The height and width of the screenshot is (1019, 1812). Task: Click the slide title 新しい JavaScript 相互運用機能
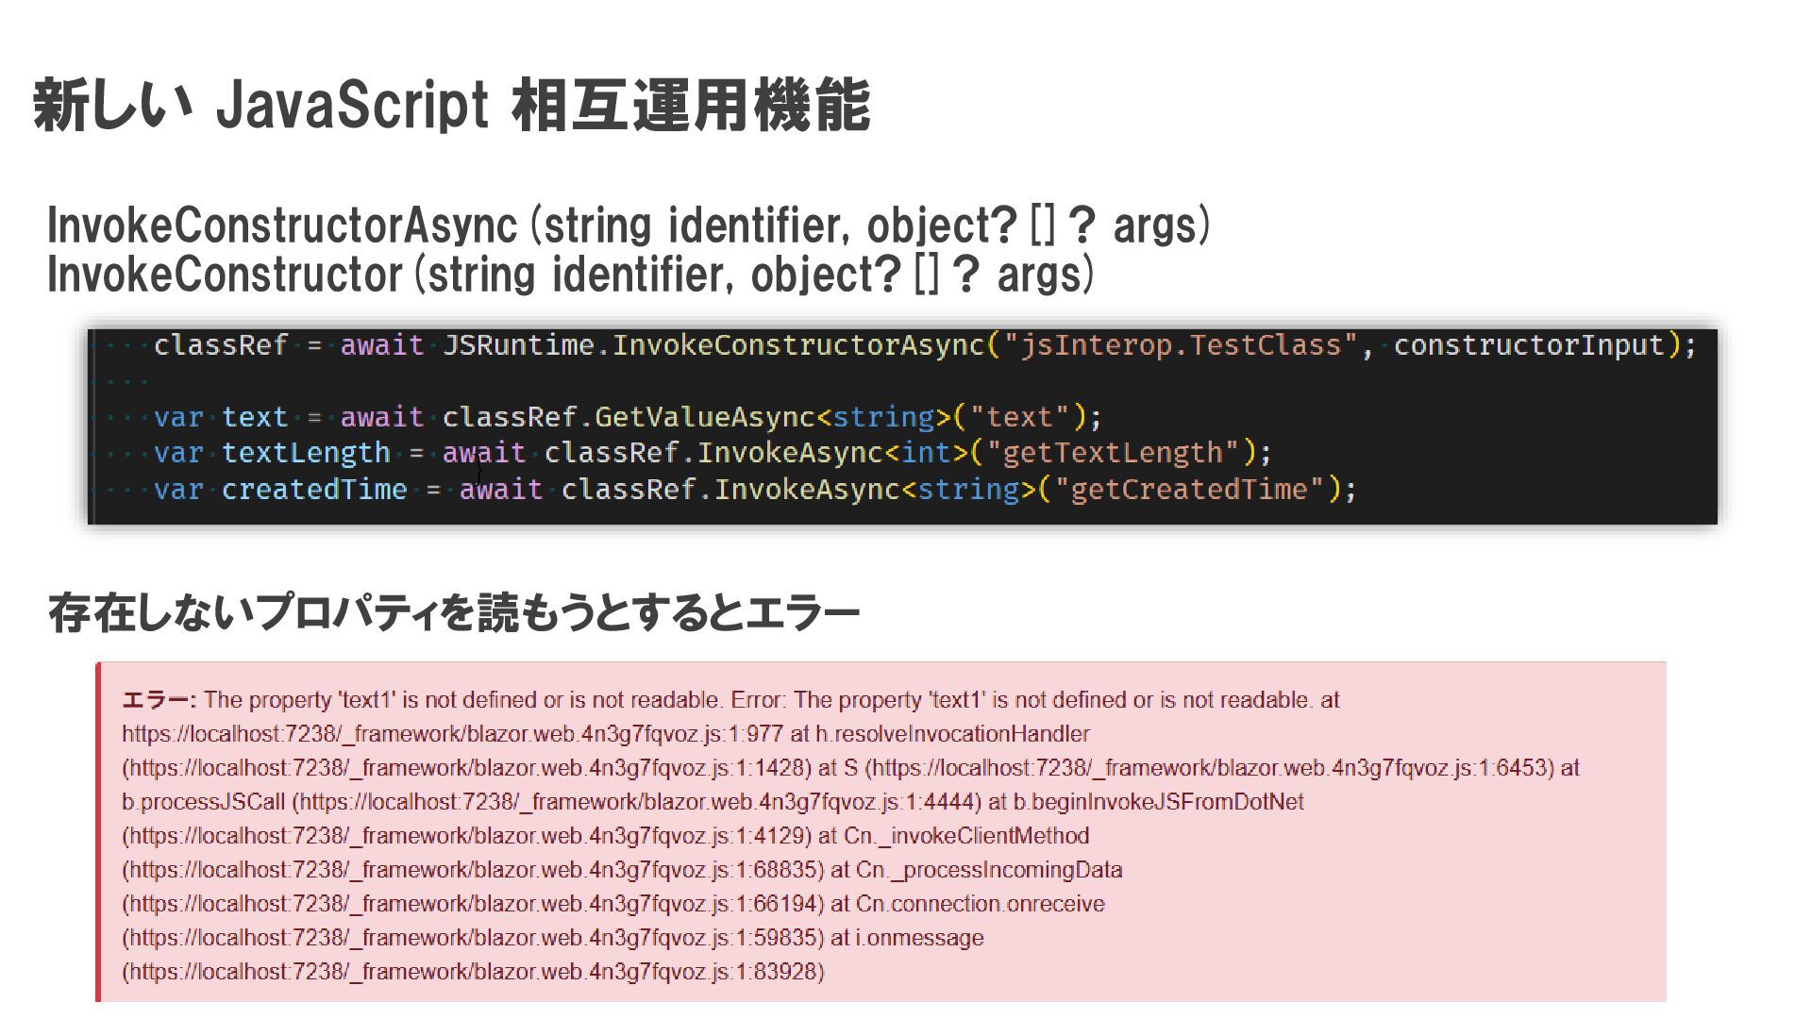tap(451, 106)
